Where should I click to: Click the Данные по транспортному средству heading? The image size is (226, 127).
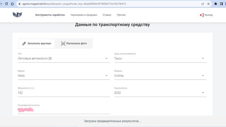click(112, 24)
